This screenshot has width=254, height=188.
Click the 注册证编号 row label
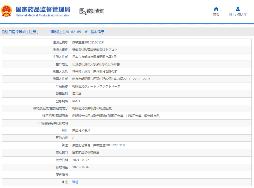click(60, 42)
